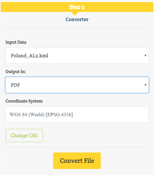Click the Input Data dropdown arrow icon
Viewport: 154px width, 175px height.
tap(145, 56)
